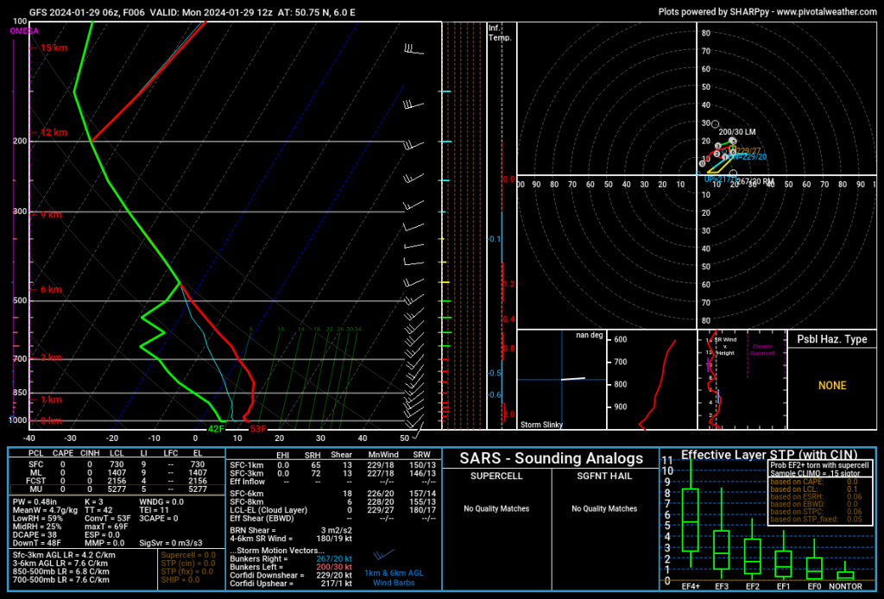
Task: Click the 6 km height marker
Action: [x=51, y=290]
